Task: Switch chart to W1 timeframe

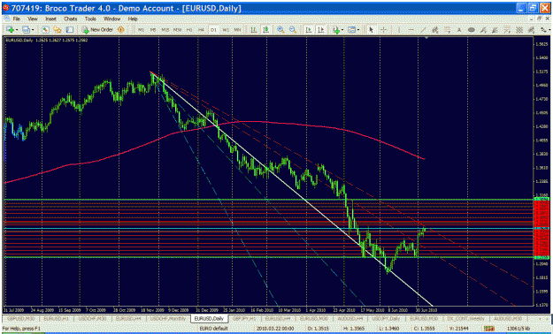Action: click(226, 30)
